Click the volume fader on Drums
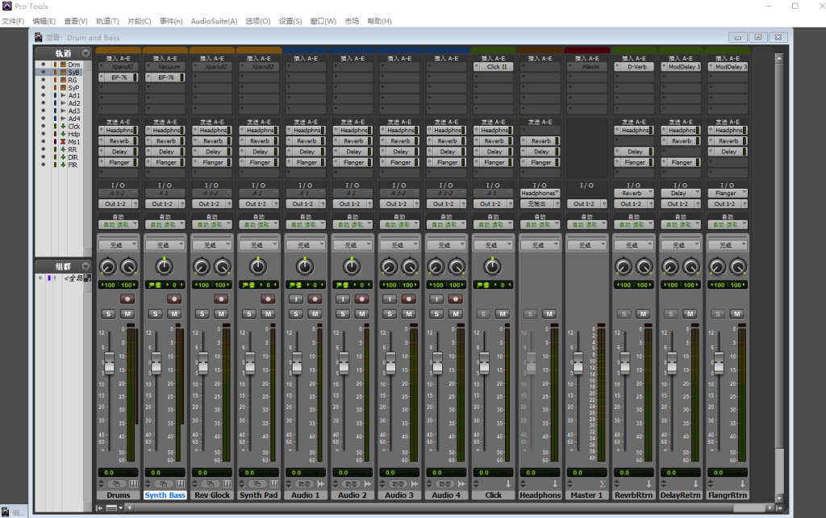Viewport: 826px width, 518px height. (x=109, y=362)
